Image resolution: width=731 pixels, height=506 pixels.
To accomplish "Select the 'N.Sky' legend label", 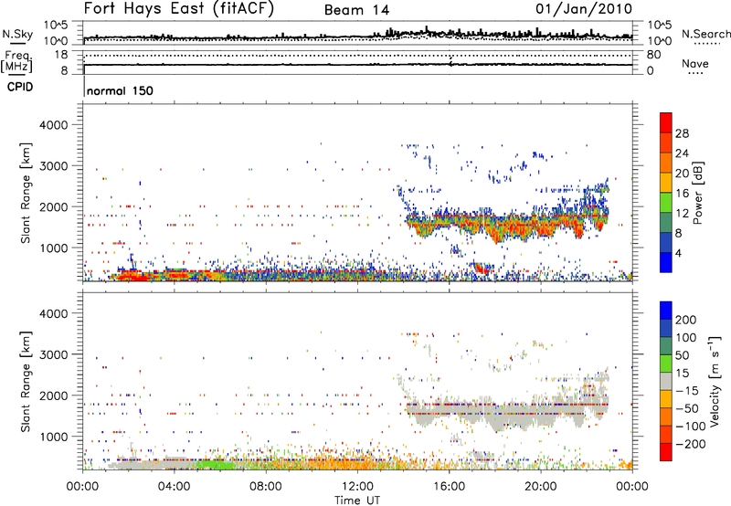I will (x=17, y=34).
